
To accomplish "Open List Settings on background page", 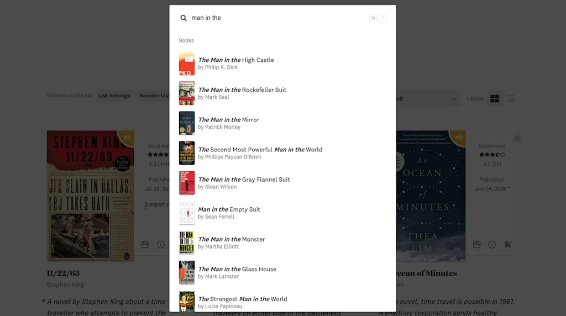I will (x=114, y=96).
